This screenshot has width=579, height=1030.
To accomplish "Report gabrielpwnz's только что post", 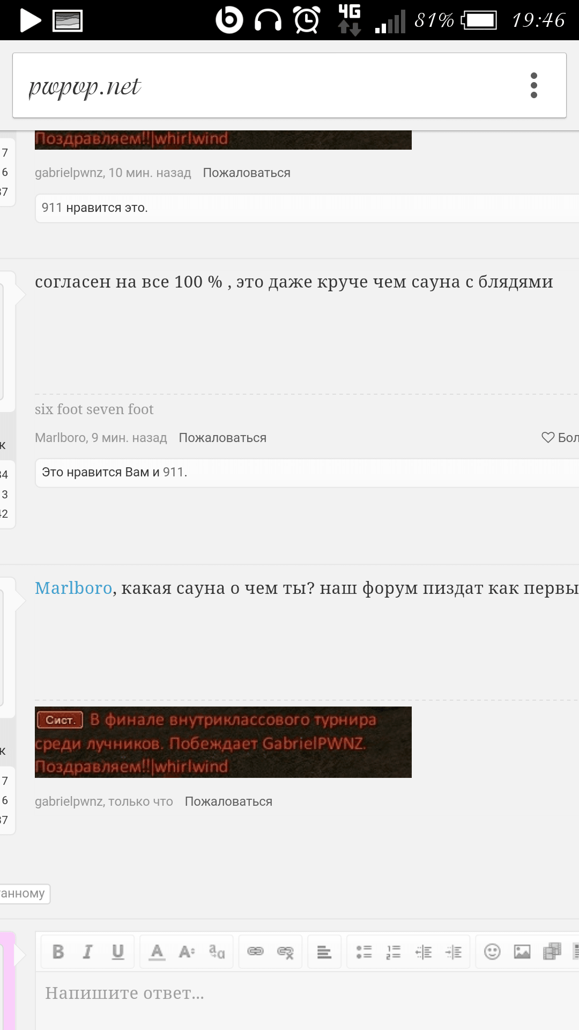I will [228, 801].
